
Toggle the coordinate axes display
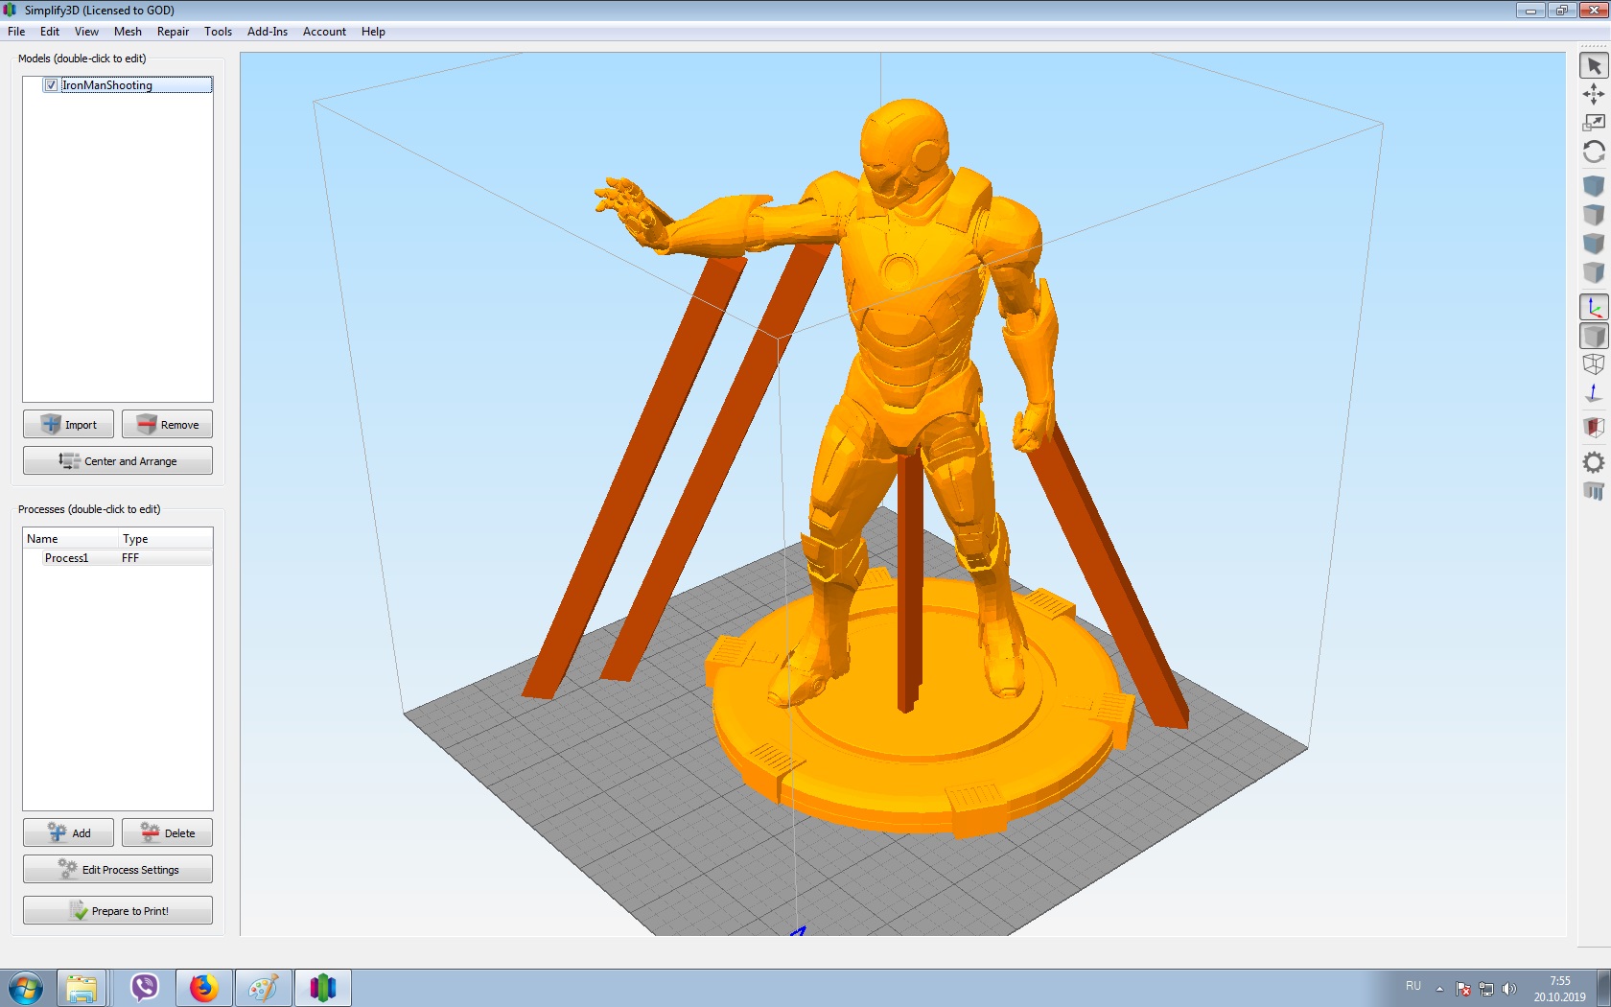pyautogui.click(x=1594, y=307)
